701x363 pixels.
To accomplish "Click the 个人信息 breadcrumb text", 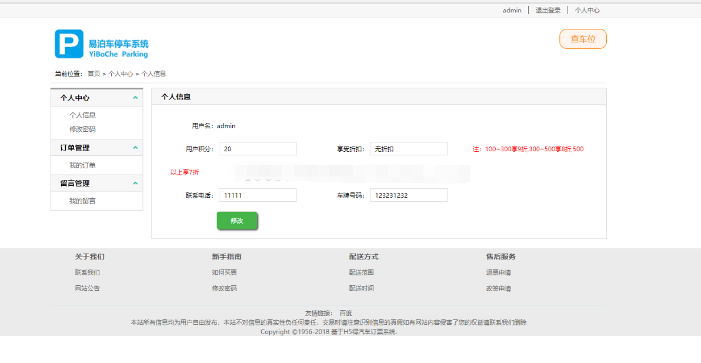I will 154,74.
